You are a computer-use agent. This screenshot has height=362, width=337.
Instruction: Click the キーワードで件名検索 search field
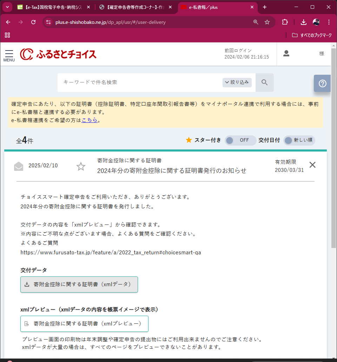coord(140,82)
